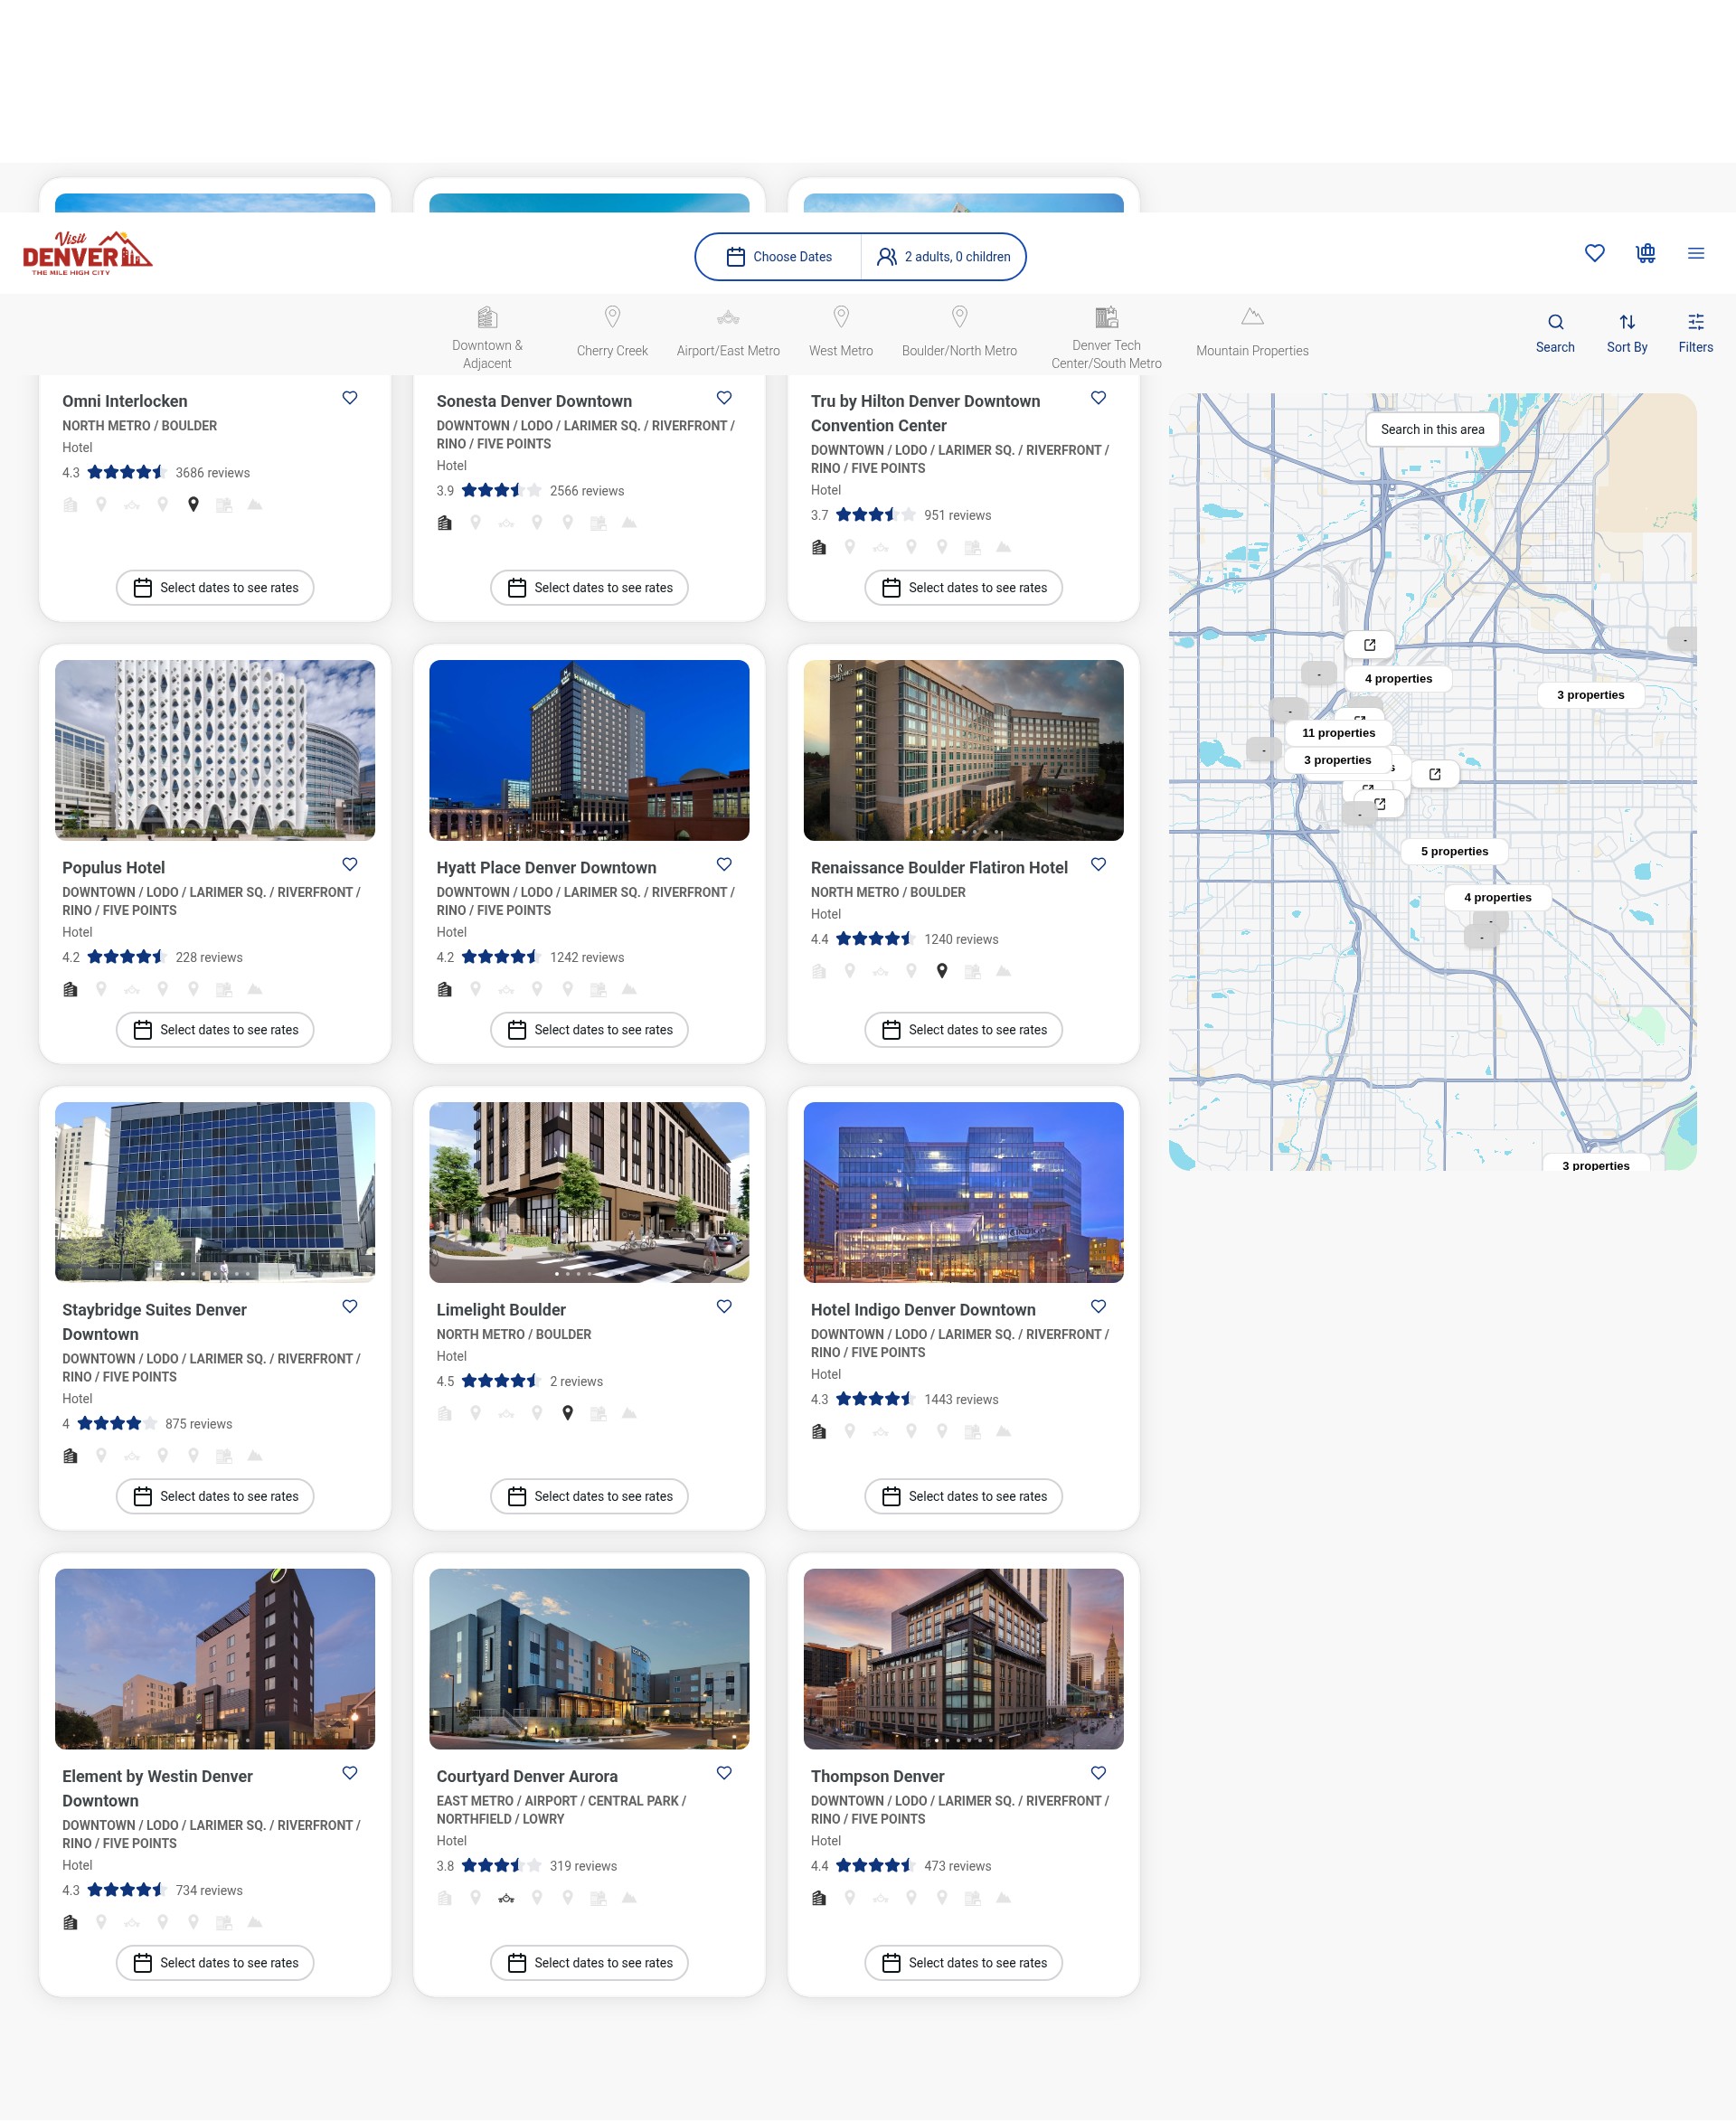Favorite Sonesta Denver Downtown with heart
Image resolution: width=1736 pixels, height=2122 pixels.
pos(724,398)
